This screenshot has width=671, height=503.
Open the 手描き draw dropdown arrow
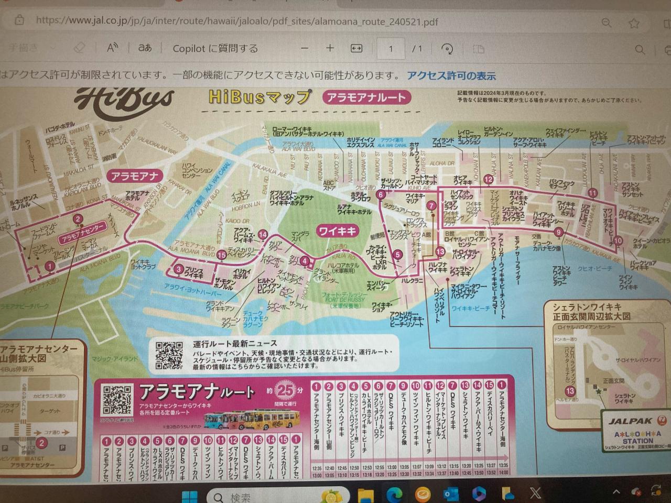(52, 48)
